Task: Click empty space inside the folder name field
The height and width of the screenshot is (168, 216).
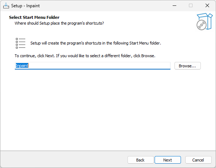Action: coord(99,66)
